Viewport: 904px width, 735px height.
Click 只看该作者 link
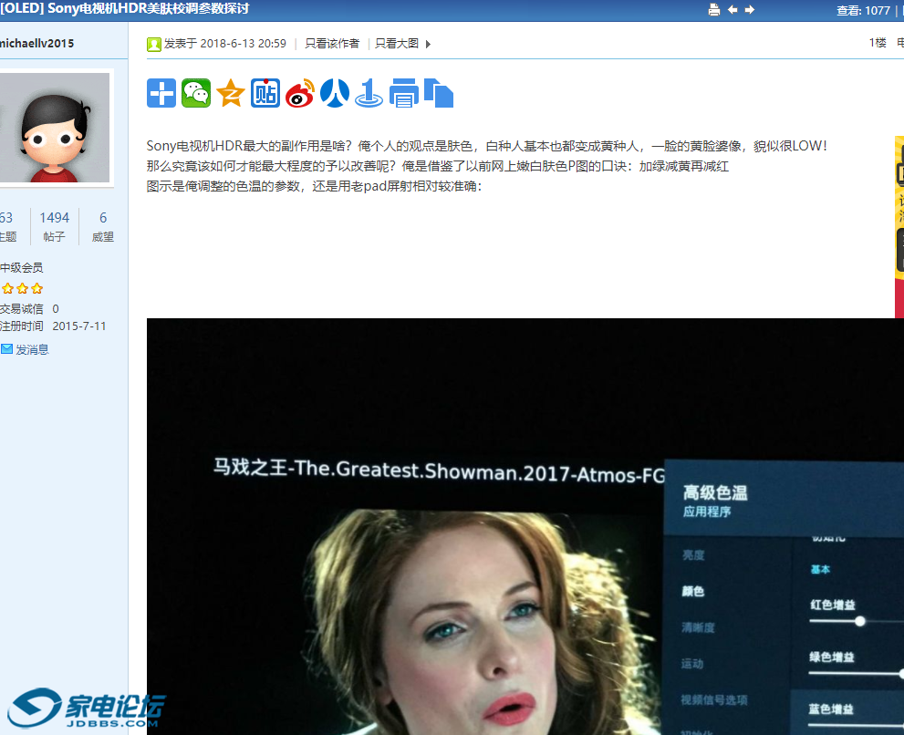coord(332,44)
